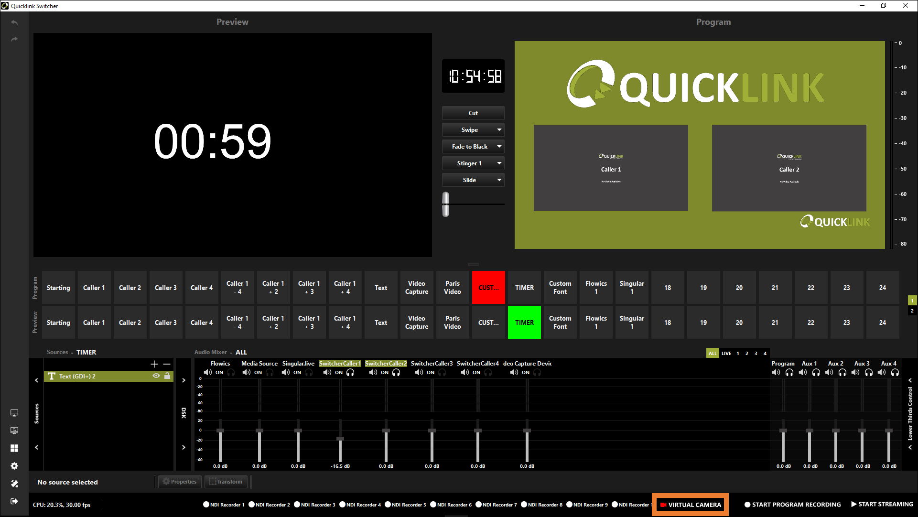Switch to scene bank page 2
This screenshot has width=918, height=517.
912,311
